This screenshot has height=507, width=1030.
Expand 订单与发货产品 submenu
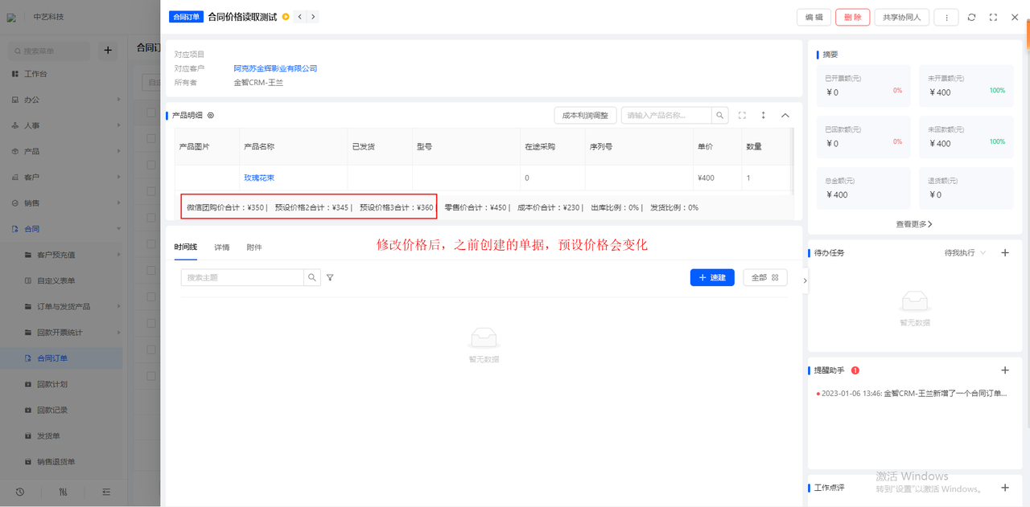click(61, 307)
